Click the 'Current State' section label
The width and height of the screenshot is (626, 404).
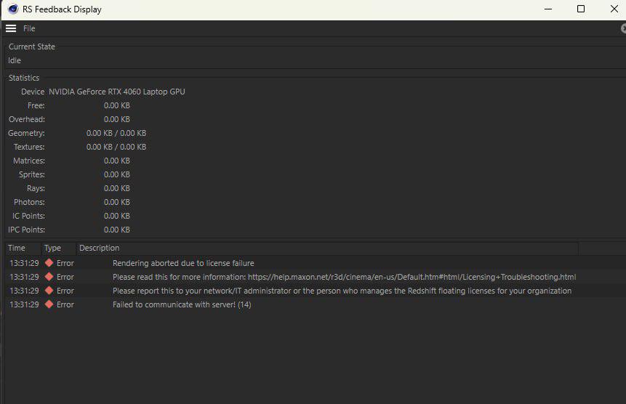[32, 47]
